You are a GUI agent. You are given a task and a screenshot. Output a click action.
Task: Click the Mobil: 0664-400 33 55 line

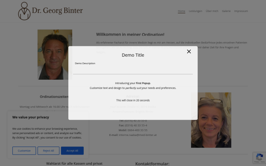click(x=133, y=130)
